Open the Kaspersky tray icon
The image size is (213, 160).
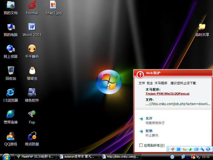[x=193, y=157]
